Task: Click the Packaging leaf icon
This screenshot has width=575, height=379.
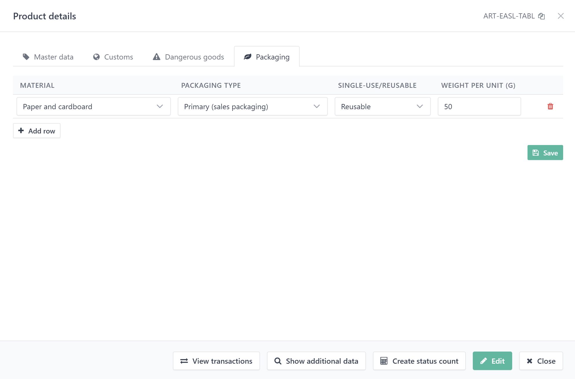Action: (x=248, y=57)
